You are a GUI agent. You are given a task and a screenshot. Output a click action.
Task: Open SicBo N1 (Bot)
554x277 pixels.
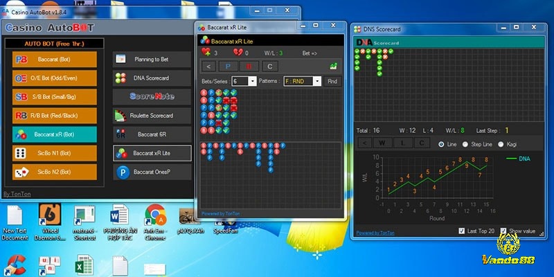tap(55, 153)
